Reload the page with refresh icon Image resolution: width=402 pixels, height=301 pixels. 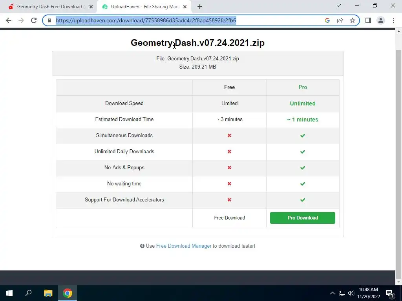pos(34,20)
